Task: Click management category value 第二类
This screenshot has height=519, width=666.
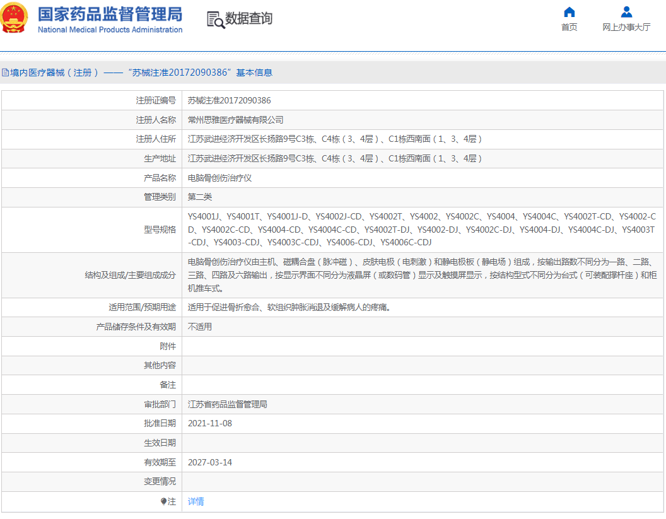Action: 200,197
